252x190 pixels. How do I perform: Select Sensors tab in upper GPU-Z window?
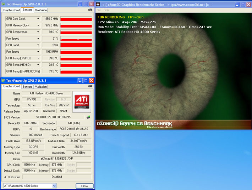point(27,10)
